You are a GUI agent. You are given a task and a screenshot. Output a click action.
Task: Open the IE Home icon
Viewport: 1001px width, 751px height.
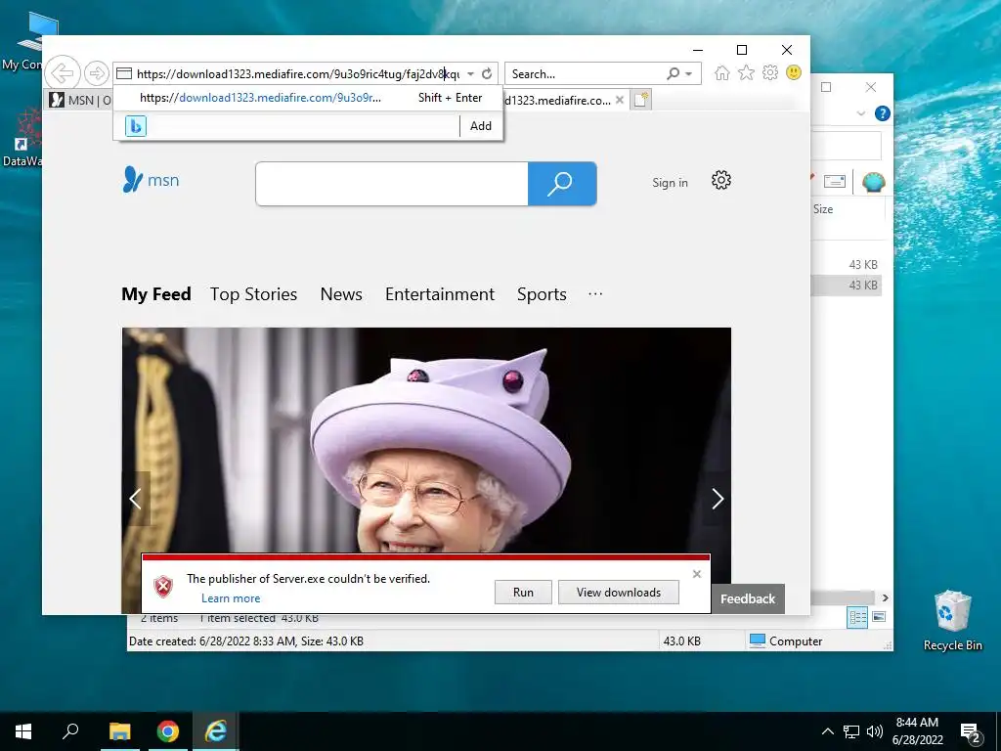[x=722, y=72]
